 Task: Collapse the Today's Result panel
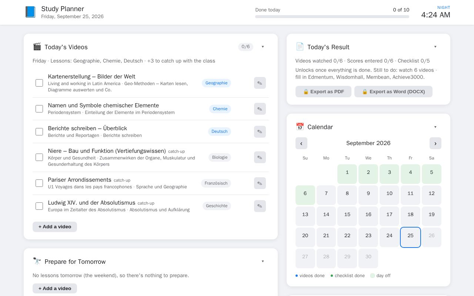[x=435, y=47]
